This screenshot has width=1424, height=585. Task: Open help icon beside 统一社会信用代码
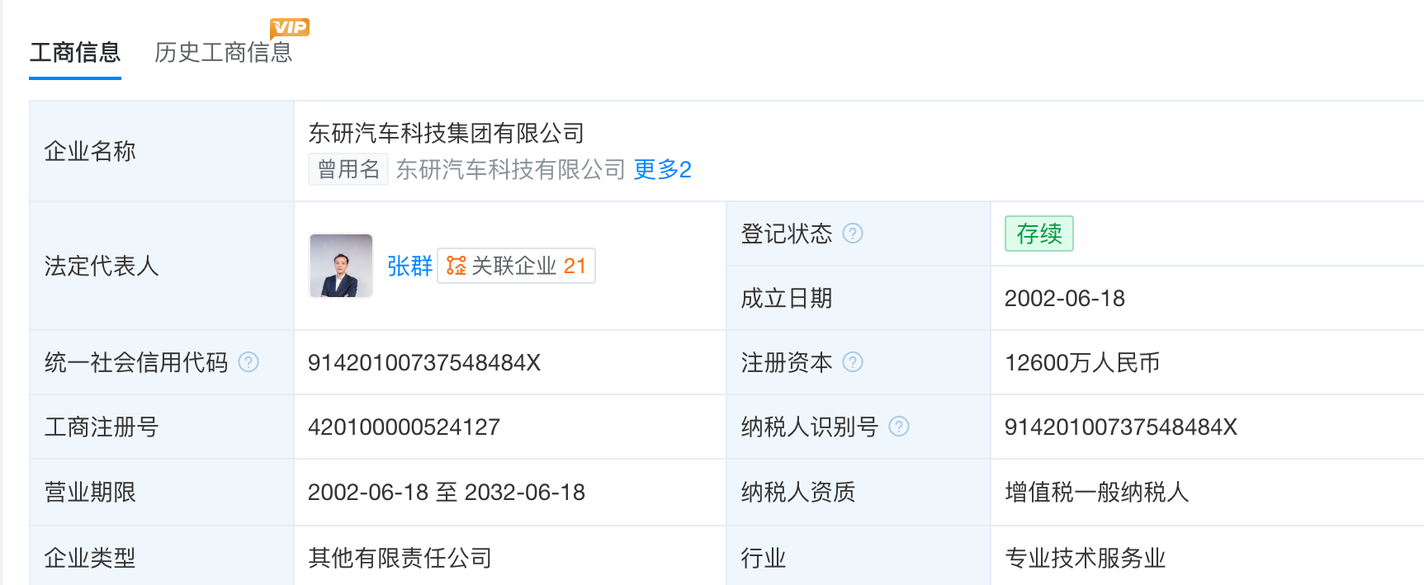[x=248, y=362]
